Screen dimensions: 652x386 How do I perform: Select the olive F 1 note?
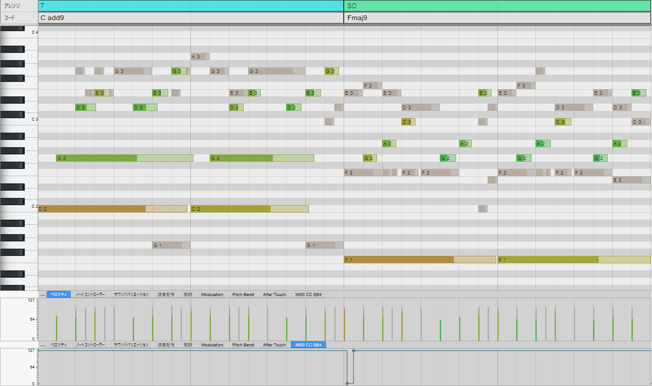pos(574,259)
